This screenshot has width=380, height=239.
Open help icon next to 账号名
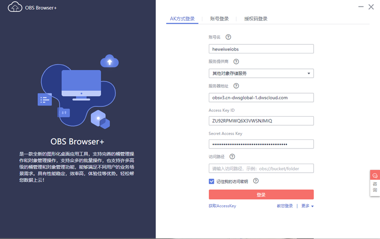click(x=228, y=37)
